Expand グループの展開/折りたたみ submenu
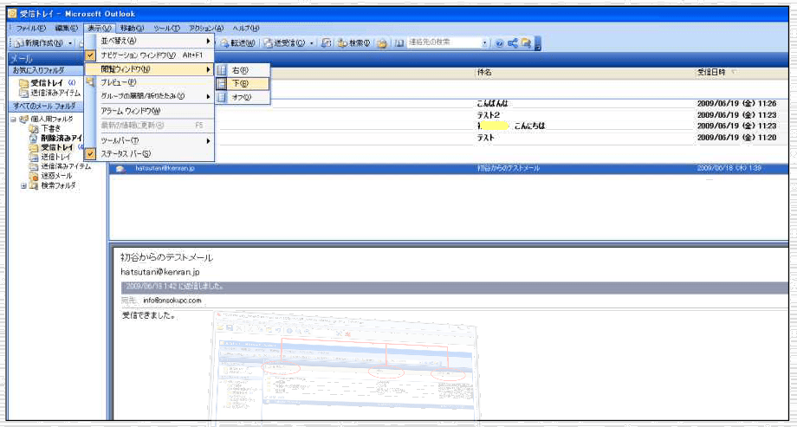 click(x=149, y=96)
